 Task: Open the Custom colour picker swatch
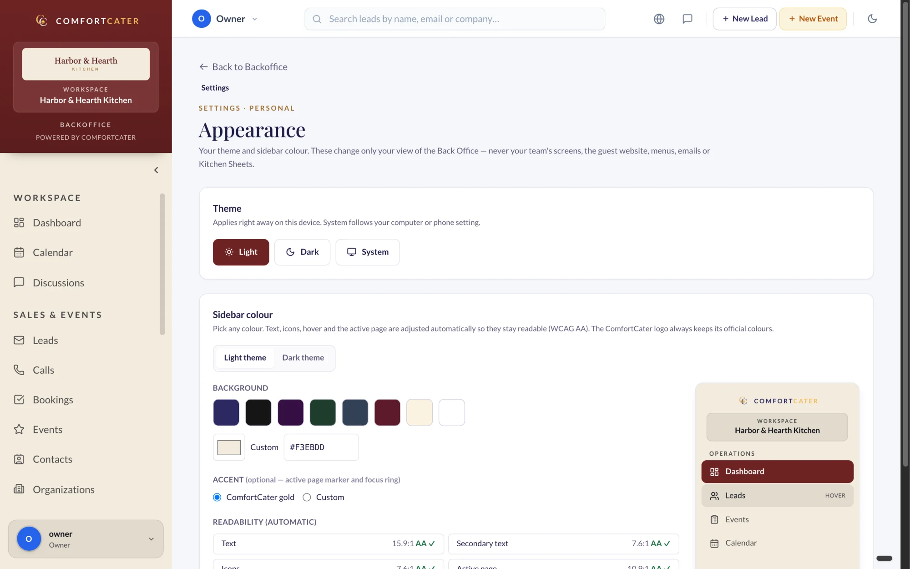point(229,447)
